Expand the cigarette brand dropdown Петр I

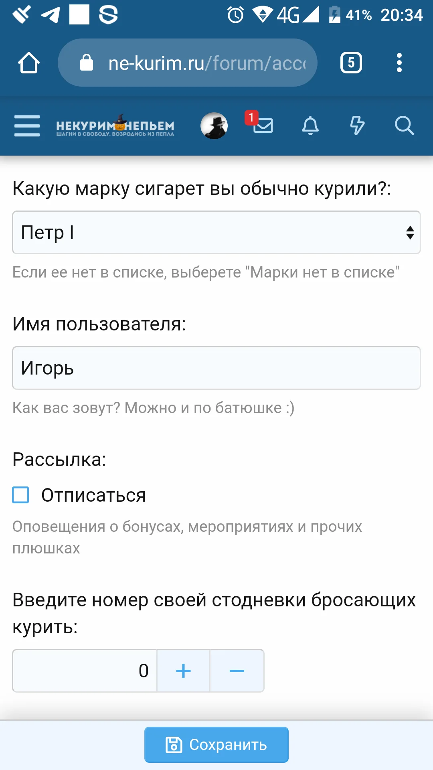(216, 233)
